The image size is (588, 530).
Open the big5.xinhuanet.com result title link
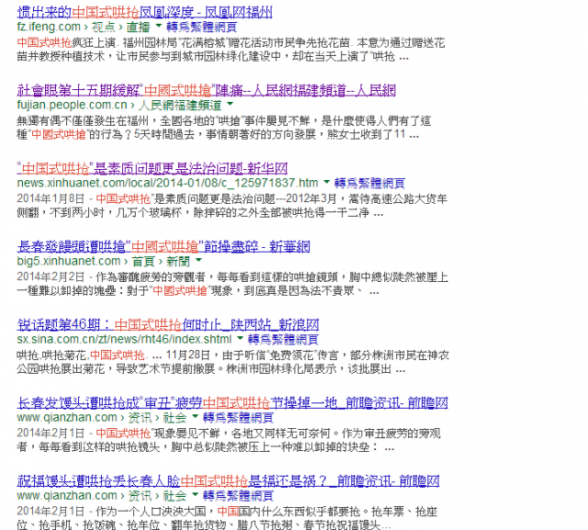[164, 247]
